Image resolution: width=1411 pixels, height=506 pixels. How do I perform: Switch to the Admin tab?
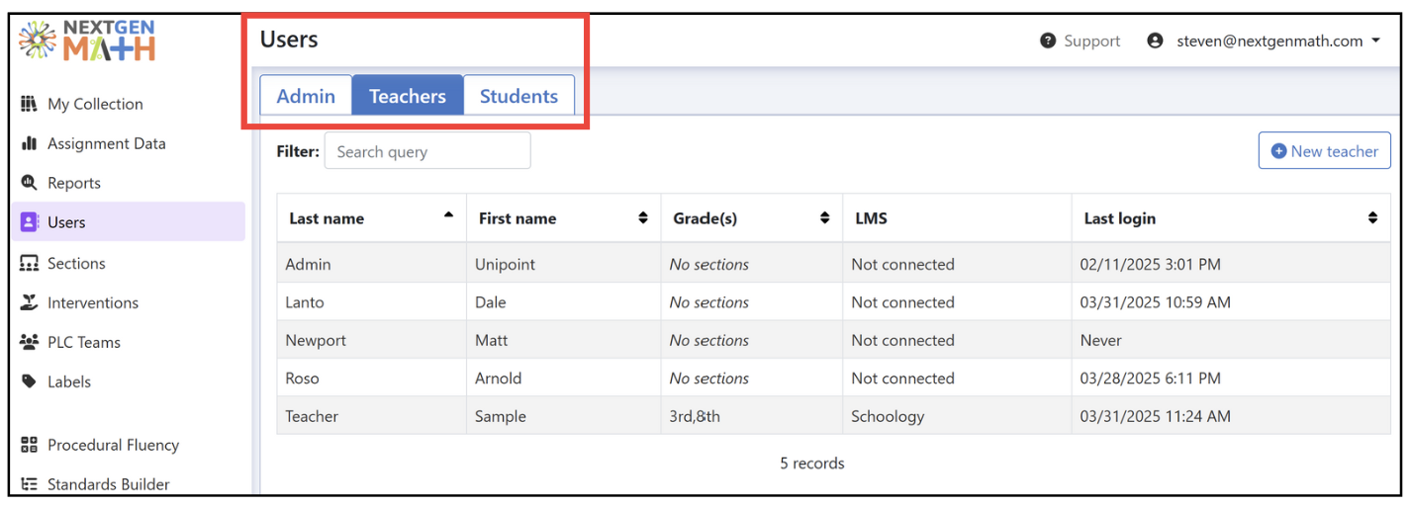pos(306,96)
